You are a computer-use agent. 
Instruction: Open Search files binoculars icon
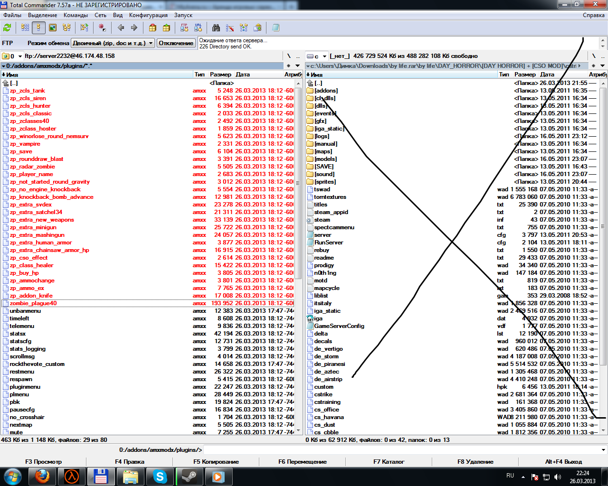pos(216,28)
